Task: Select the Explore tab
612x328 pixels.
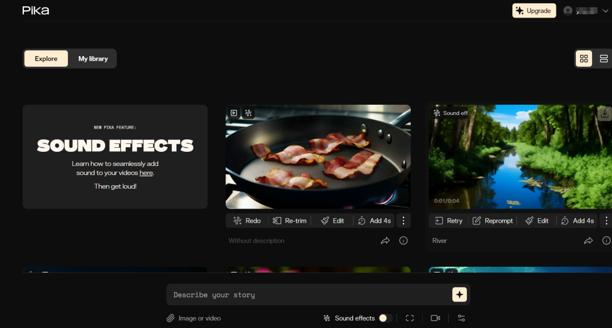Action: [46, 59]
